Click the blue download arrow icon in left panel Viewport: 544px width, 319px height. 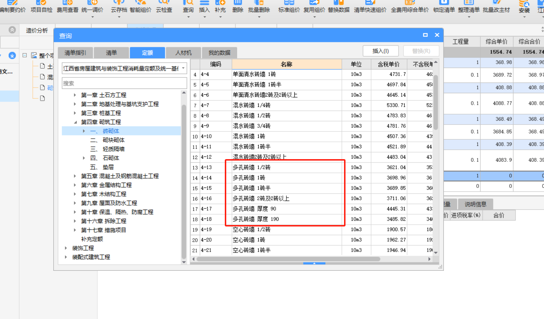click(12, 55)
